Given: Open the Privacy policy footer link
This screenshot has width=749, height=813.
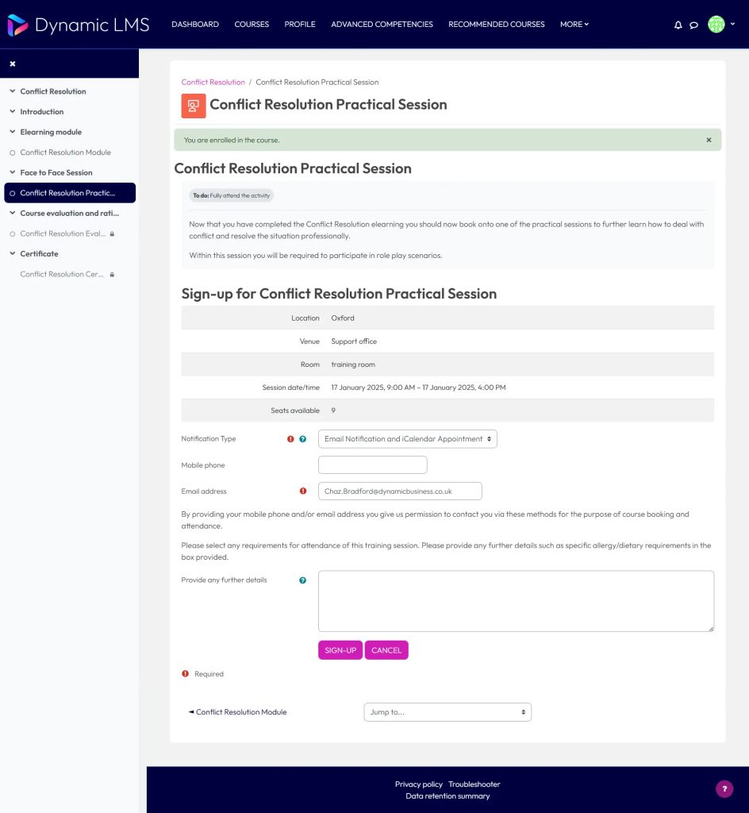Looking at the screenshot, I should click(418, 784).
